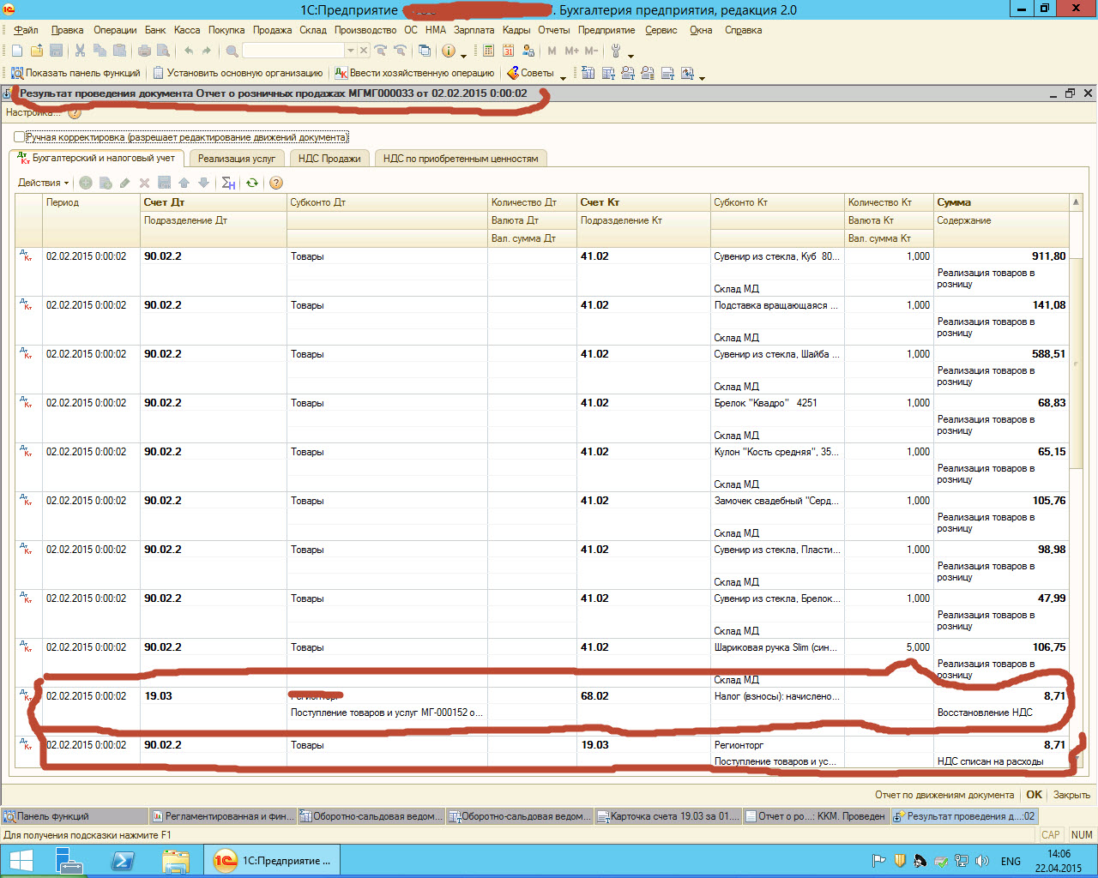The height and width of the screenshot is (878, 1098).
Task: Open the Отчеты menu
Action: (553, 30)
